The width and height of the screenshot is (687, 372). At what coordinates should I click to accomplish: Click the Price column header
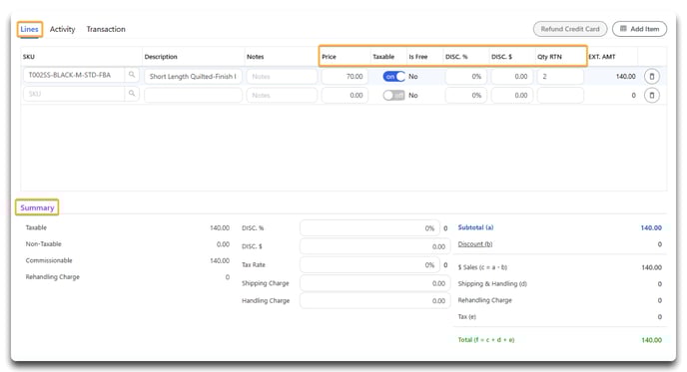[x=329, y=57]
